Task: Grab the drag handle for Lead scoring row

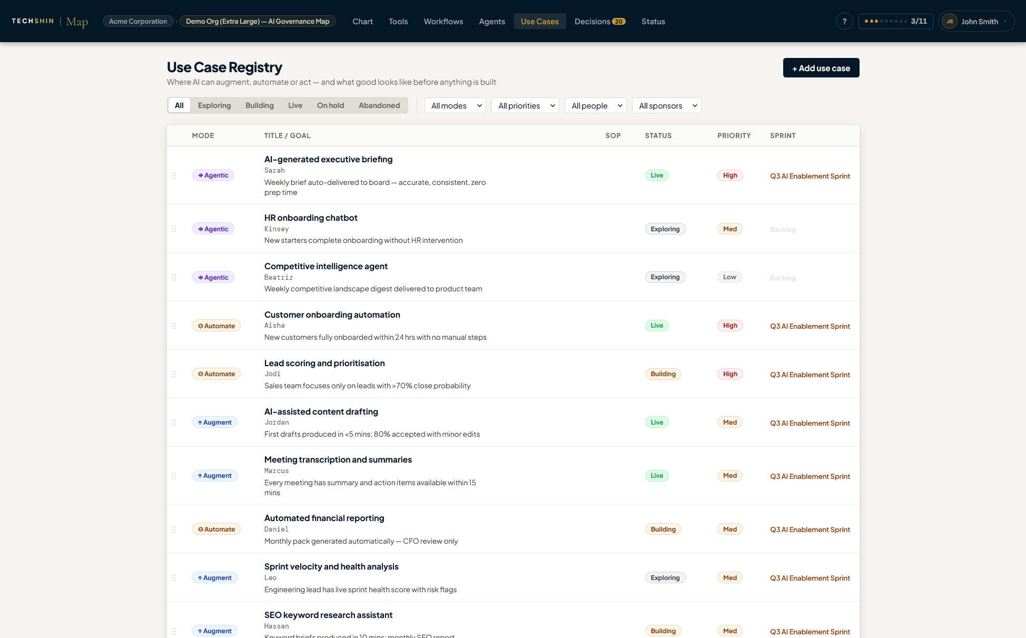Action: [174, 374]
